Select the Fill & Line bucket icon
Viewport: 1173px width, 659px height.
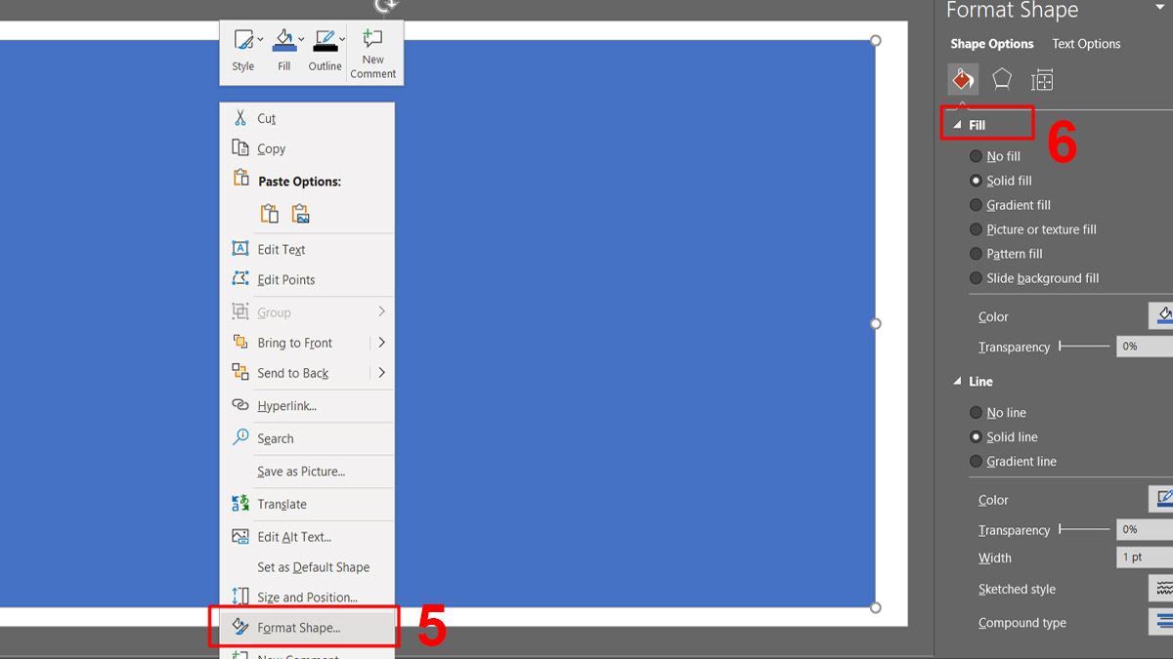coord(963,80)
